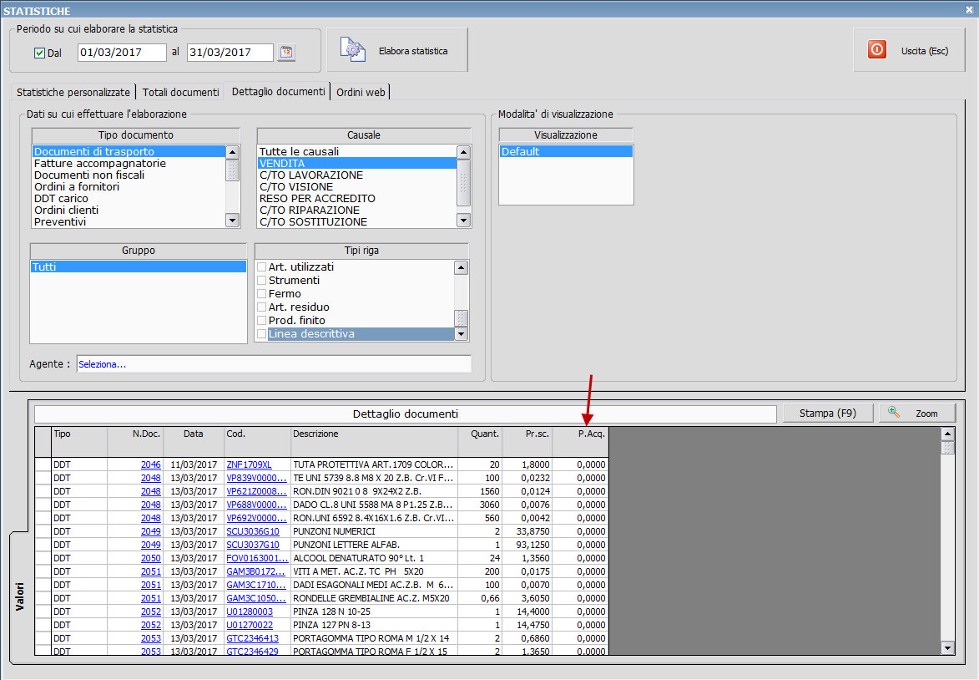Image resolution: width=979 pixels, height=680 pixels.
Task: Select the Dettaglio documenti tab
Action: tap(279, 91)
